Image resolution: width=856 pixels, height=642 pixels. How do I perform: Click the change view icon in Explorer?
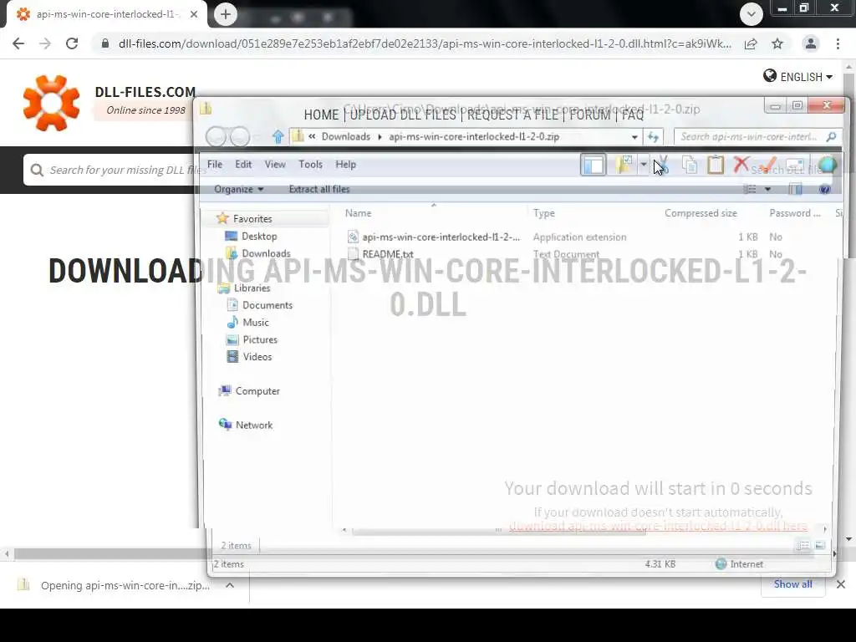[750, 189]
